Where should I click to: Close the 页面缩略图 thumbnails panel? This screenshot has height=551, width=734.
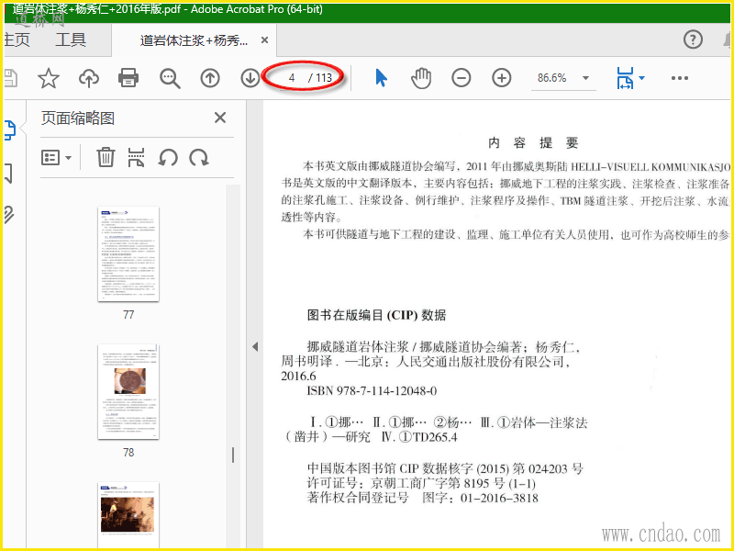click(x=220, y=118)
